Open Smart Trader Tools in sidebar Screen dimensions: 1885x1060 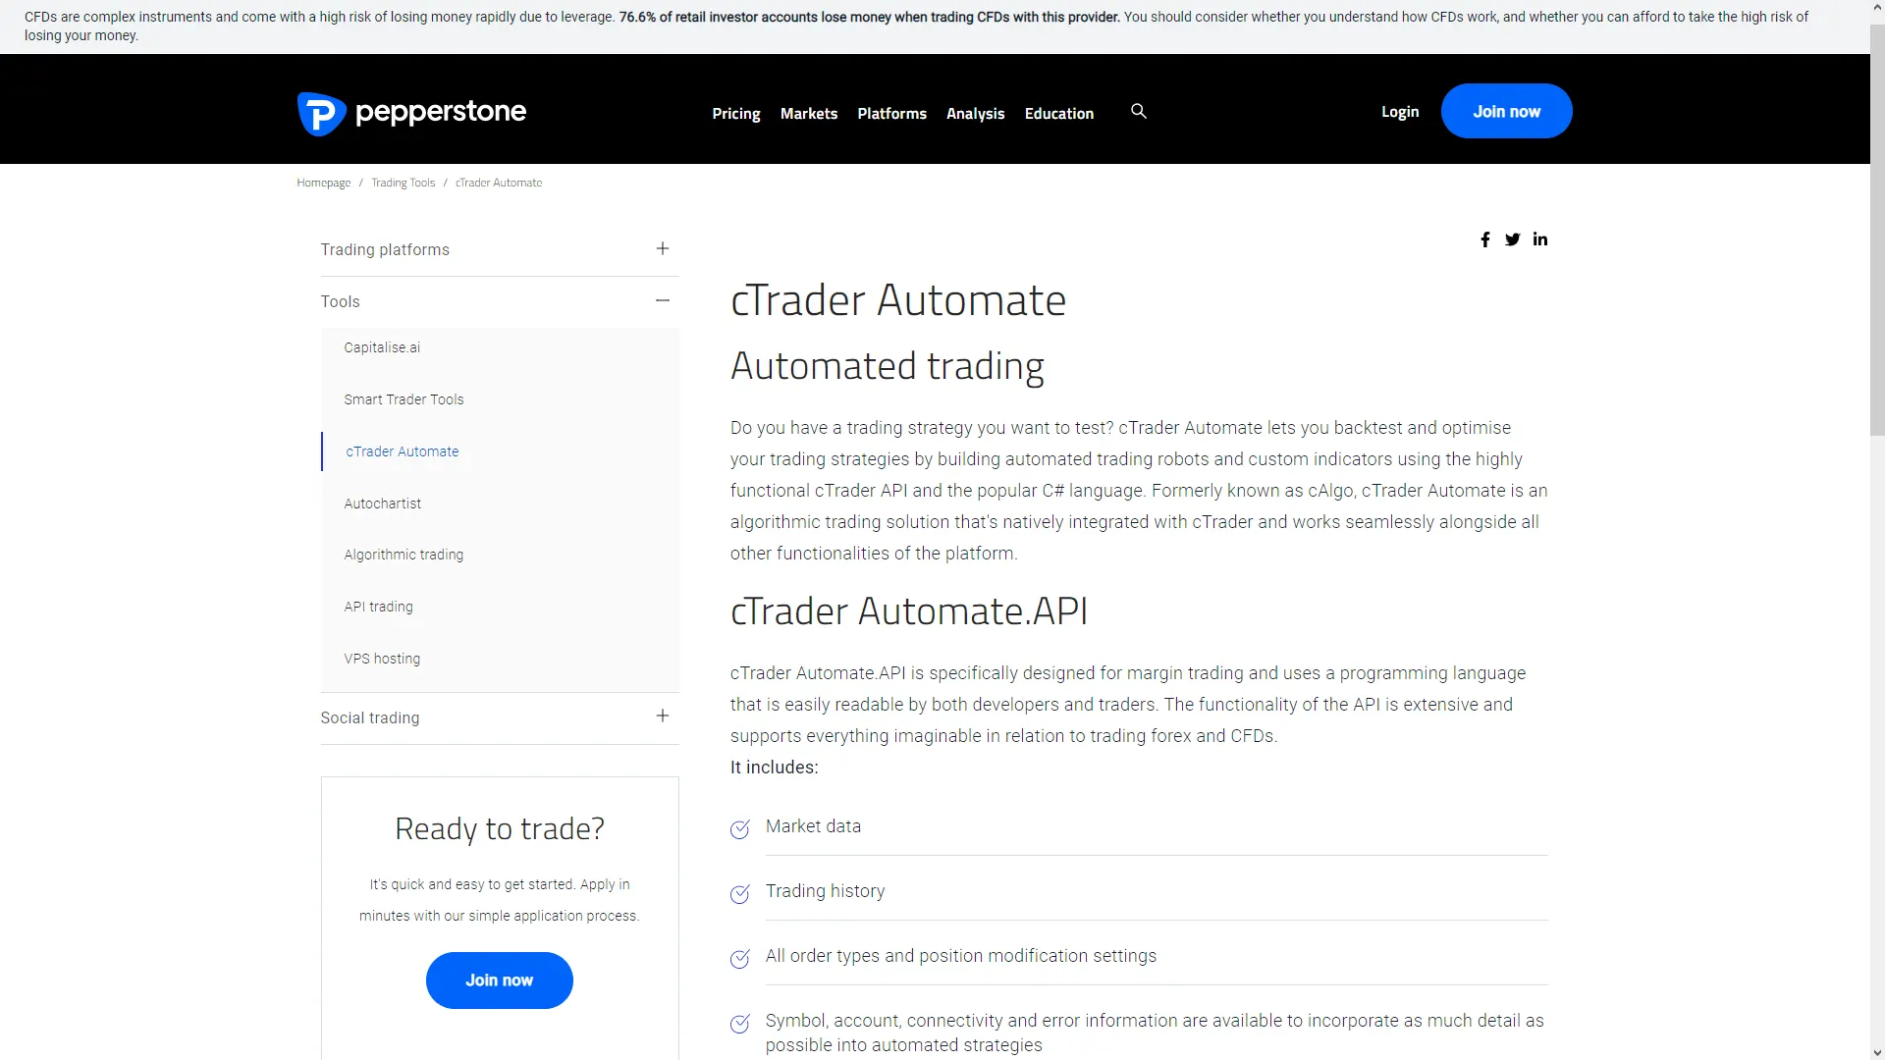point(404,399)
